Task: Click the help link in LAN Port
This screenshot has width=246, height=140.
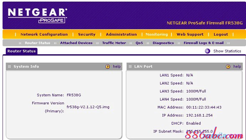Action: 237,67
